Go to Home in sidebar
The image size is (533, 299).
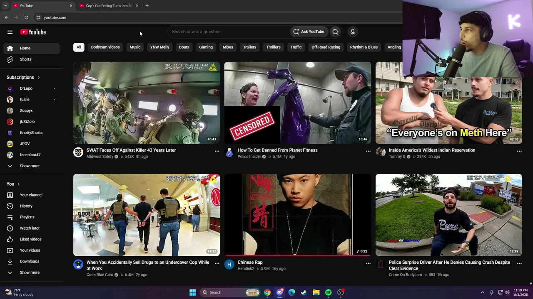(x=32, y=48)
